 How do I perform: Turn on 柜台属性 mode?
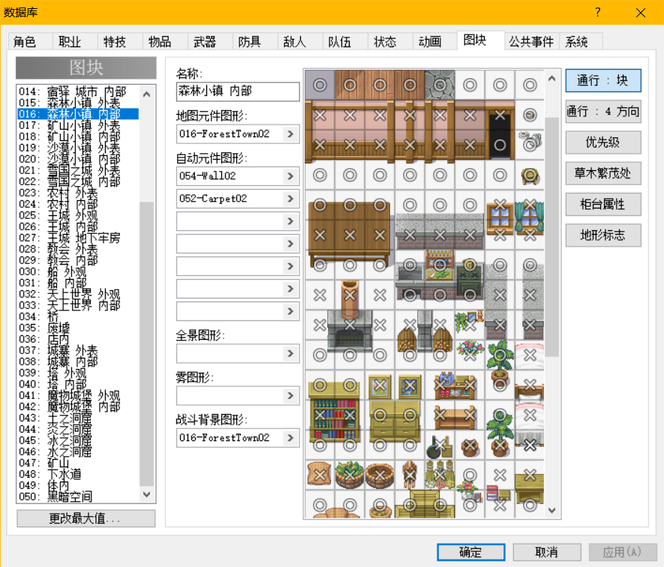point(603,204)
